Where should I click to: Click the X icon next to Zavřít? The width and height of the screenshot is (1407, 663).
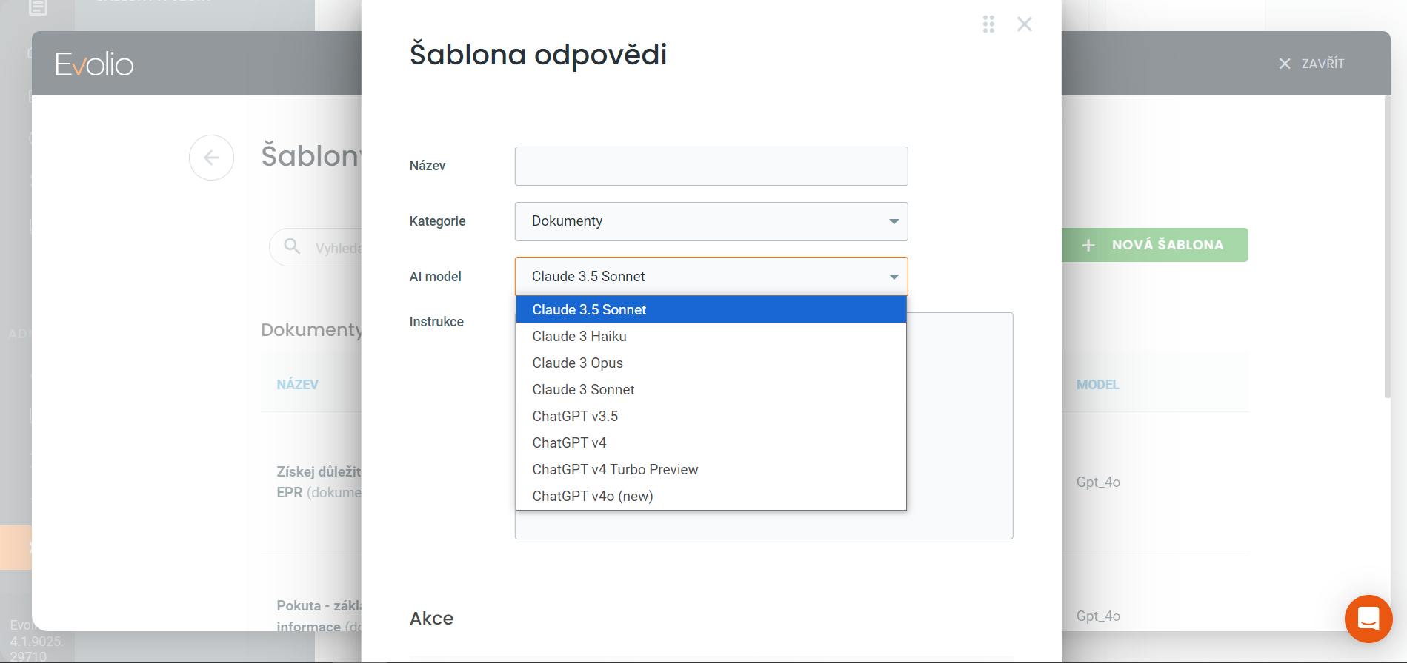tap(1285, 64)
